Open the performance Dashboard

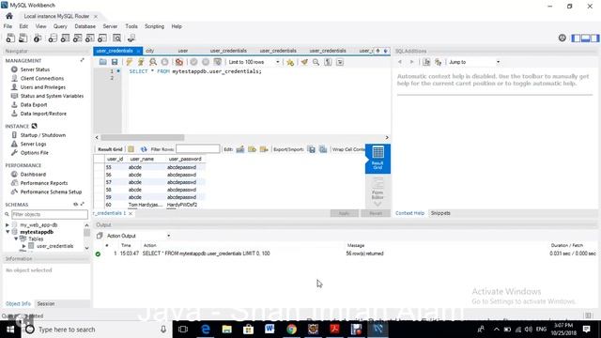(x=33, y=175)
